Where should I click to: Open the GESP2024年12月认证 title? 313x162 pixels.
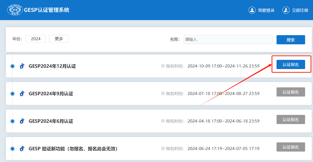point(52,66)
